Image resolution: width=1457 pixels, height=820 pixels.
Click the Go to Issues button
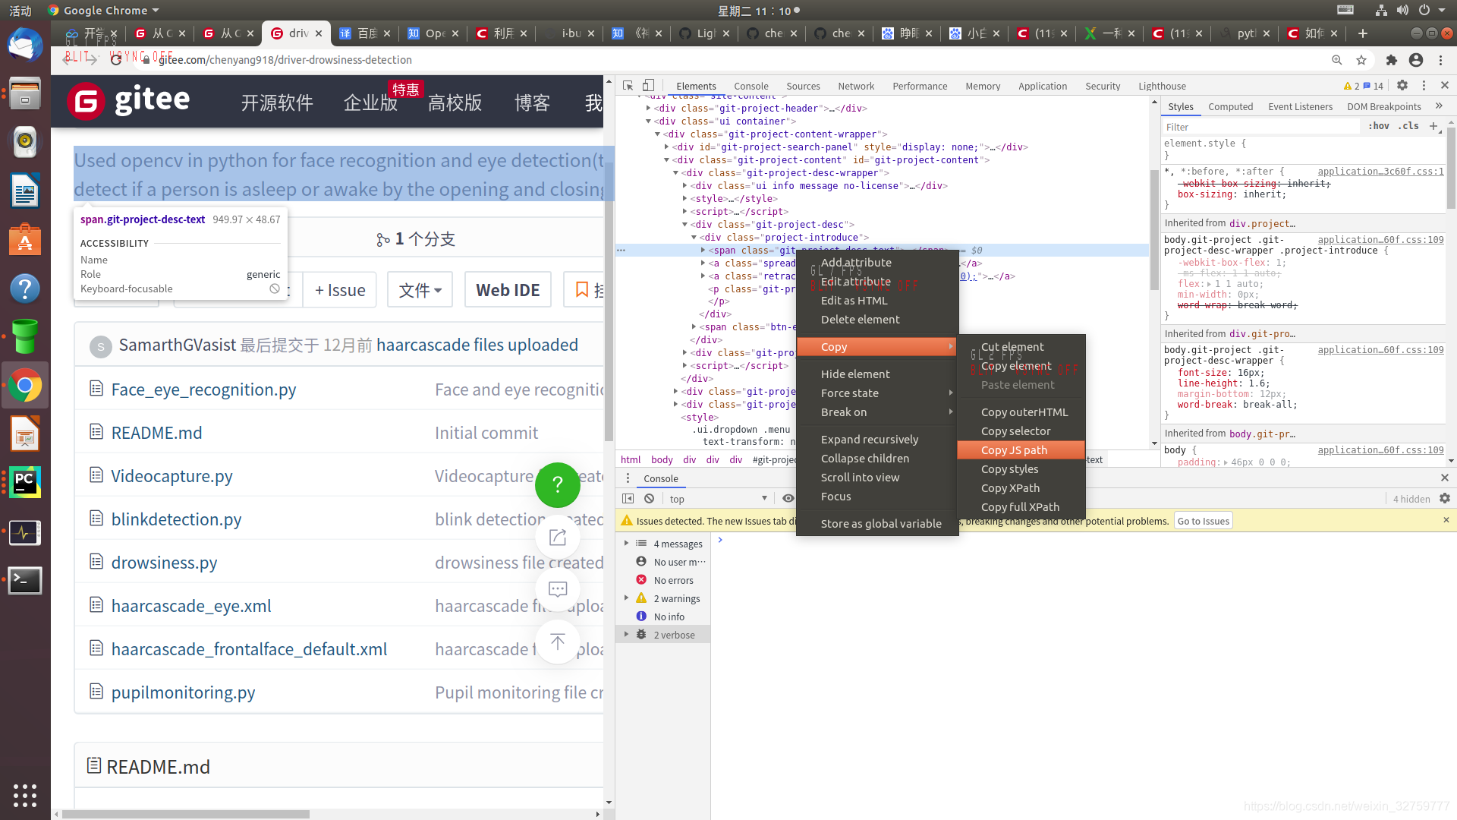[1204, 521]
